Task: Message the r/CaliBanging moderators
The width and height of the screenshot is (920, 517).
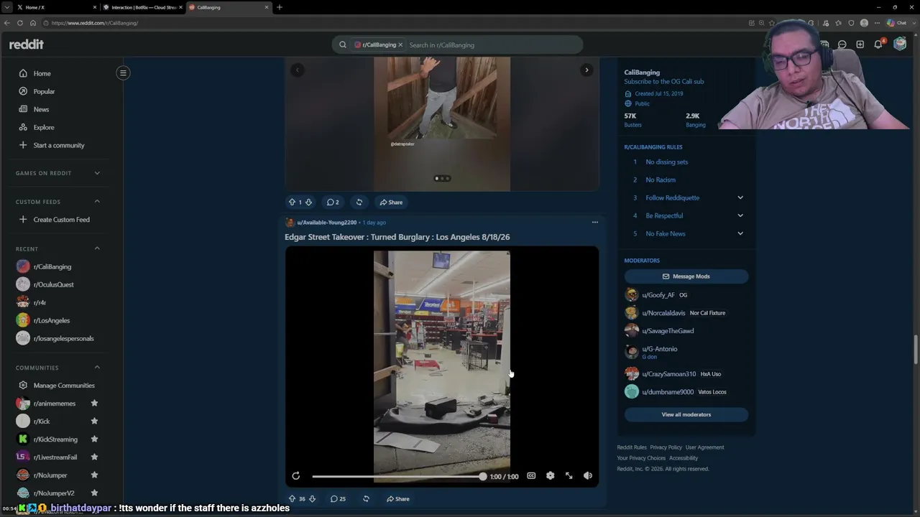Action: 686,276
